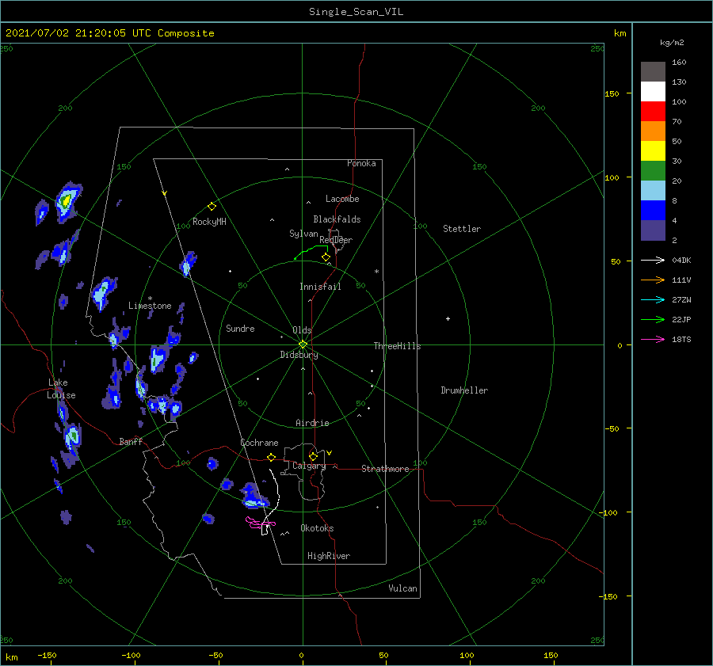Click the Vulcan label
713x666 pixels.
click(403, 588)
